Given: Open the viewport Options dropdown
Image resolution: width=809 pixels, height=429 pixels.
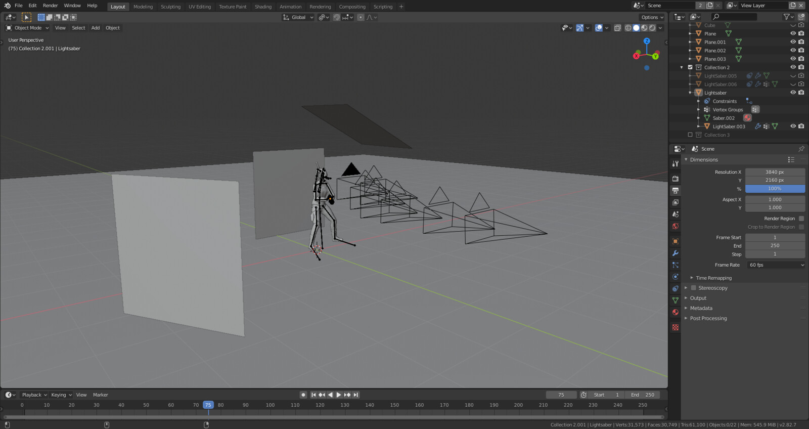Looking at the screenshot, I should click(653, 17).
